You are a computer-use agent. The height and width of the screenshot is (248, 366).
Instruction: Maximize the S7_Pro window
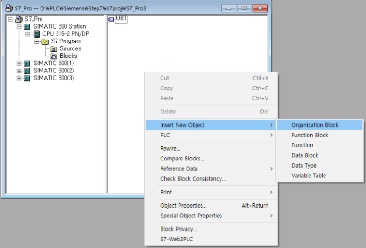[x=244, y=8]
